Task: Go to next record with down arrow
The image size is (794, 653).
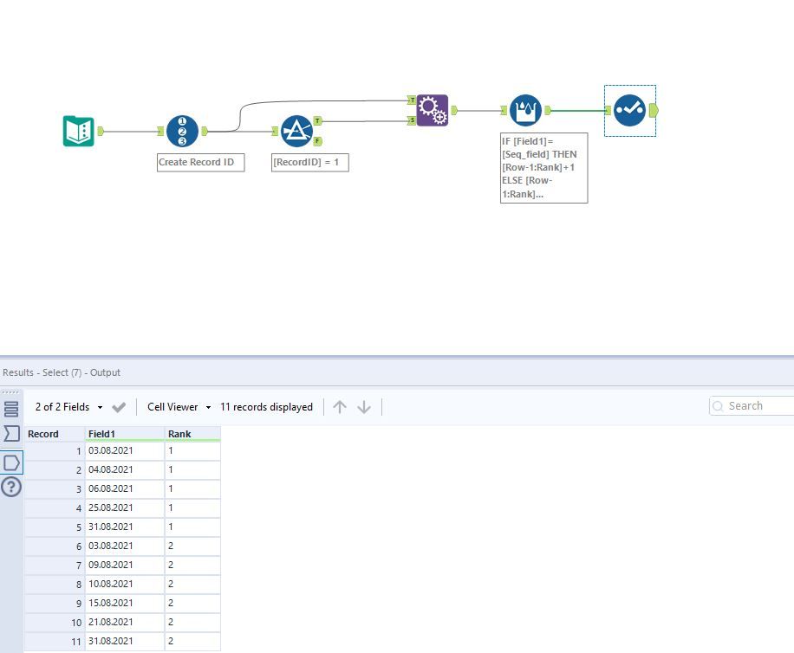Action: click(364, 407)
